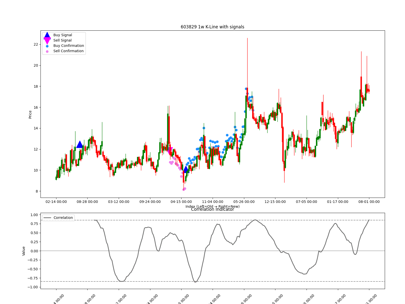Screen dimensions: 405x304
Task: Select the buy triangle marker near 04-15
Action: [x=186, y=169]
